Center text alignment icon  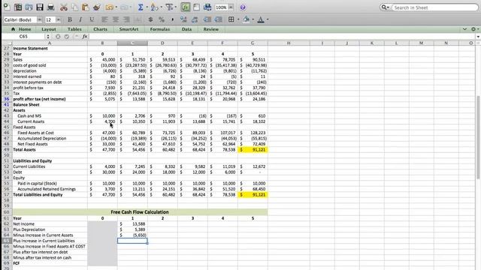point(116,19)
